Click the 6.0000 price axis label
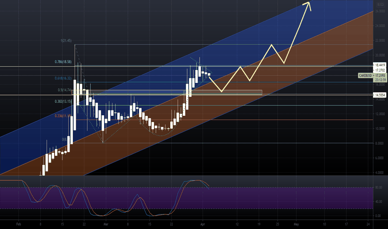Image resolution: width=388 pixels, height=229 pixels. 380,158
